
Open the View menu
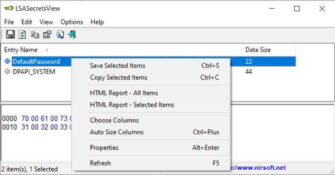click(46, 22)
